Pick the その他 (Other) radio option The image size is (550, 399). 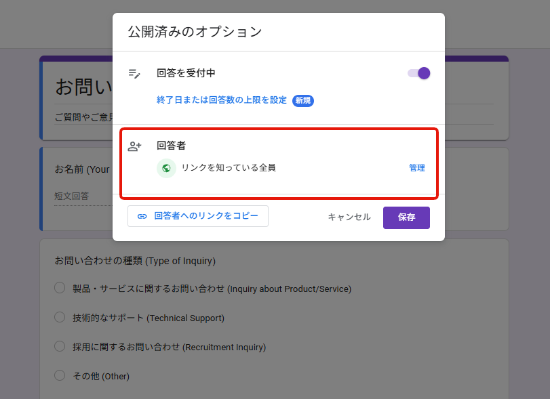[x=60, y=375]
